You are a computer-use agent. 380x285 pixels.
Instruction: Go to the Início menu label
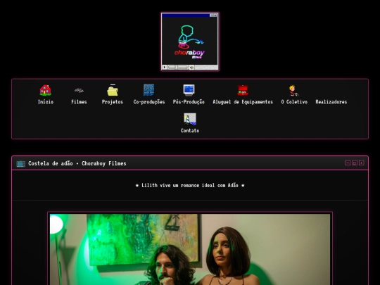click(x=46, y=102)
